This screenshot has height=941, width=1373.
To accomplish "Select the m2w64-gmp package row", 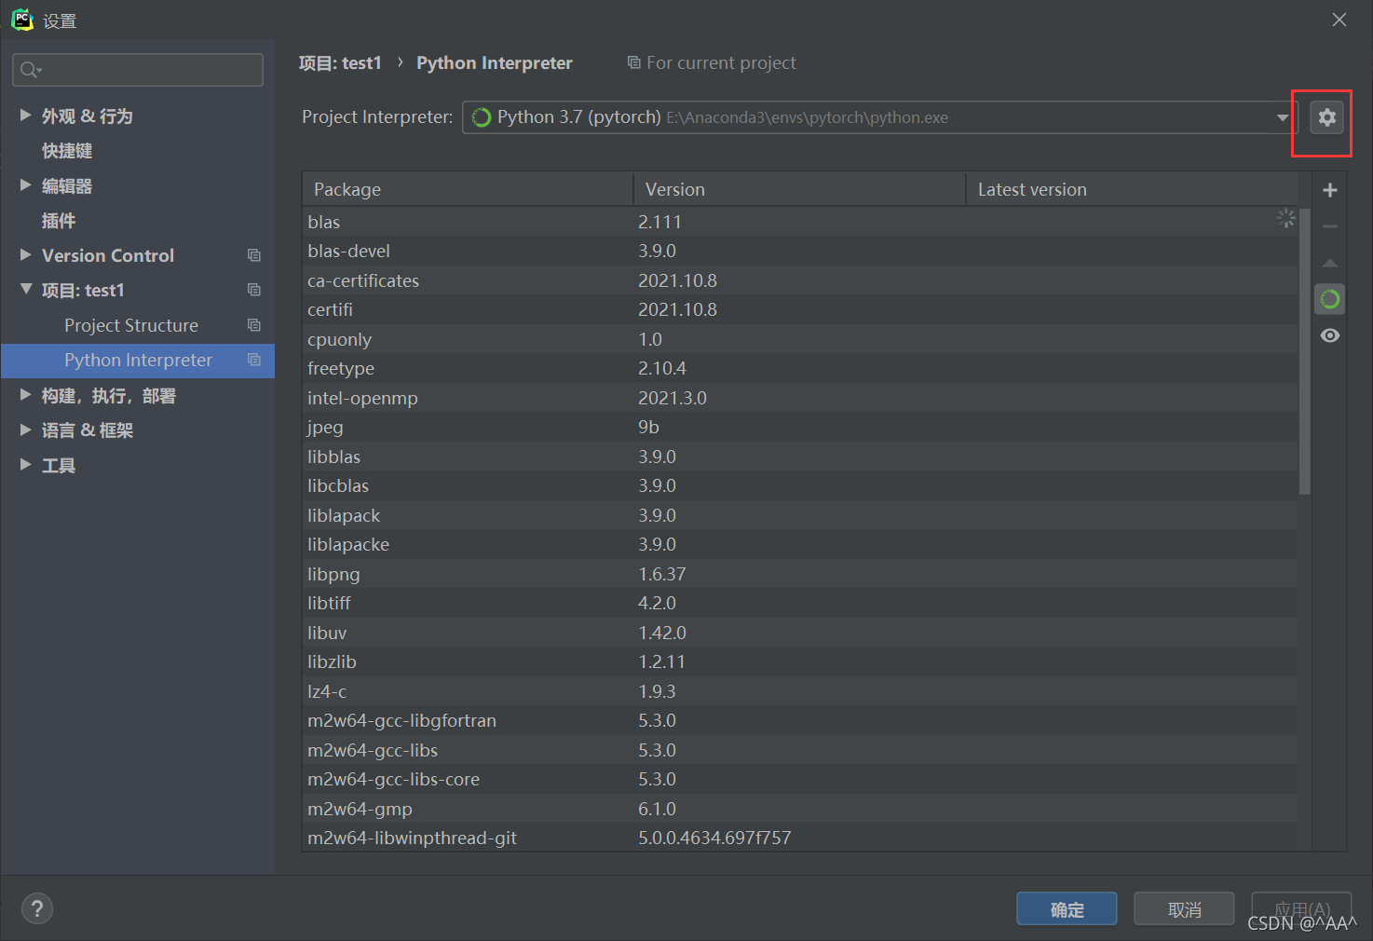I will [800, 809].
